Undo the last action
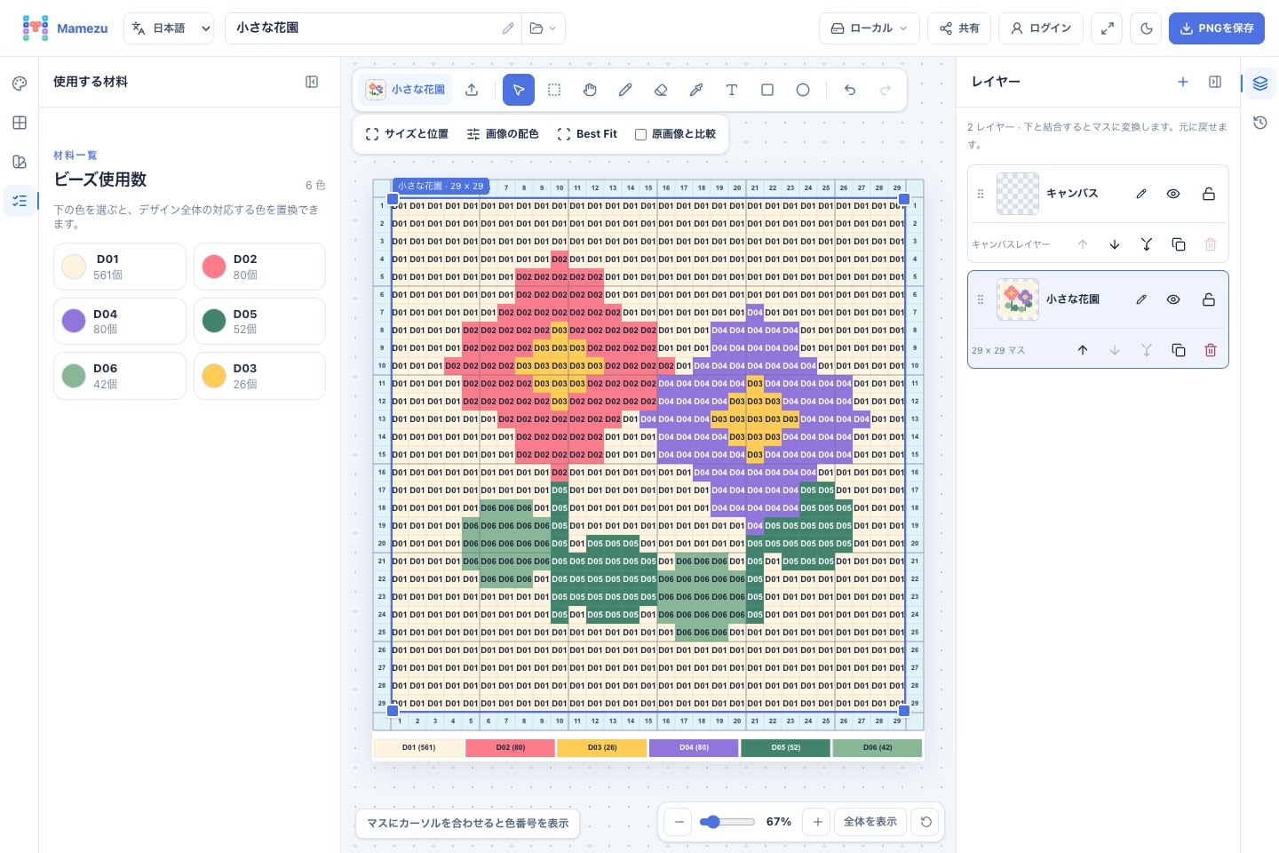Viewport: 1279px width, 853px height. click(x=850, y=90)
